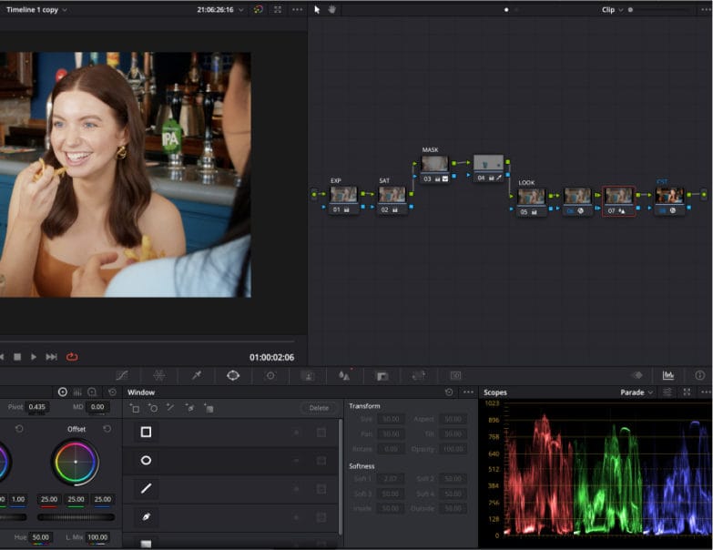This screenshot has width=713, height=550.
Task: Open the Key palette
Action: coord(382,375)
